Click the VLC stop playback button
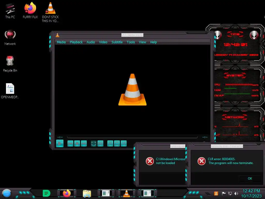 pos(77,144)
